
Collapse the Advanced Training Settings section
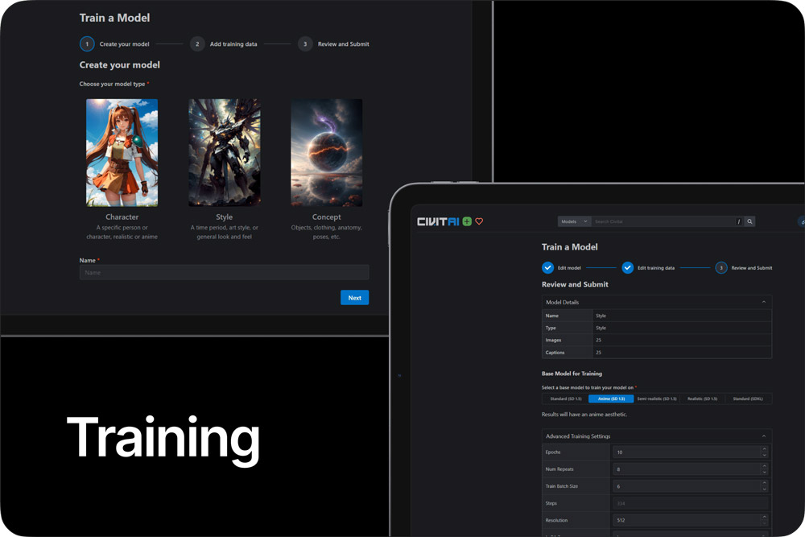pos(763,436)
